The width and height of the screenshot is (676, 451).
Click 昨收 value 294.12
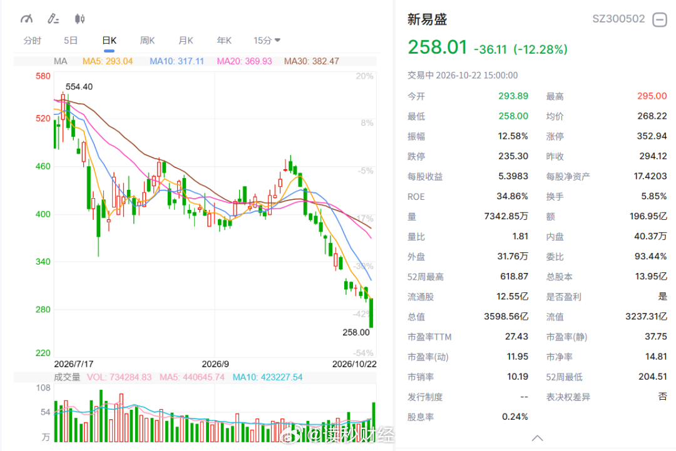click(653, 156)
